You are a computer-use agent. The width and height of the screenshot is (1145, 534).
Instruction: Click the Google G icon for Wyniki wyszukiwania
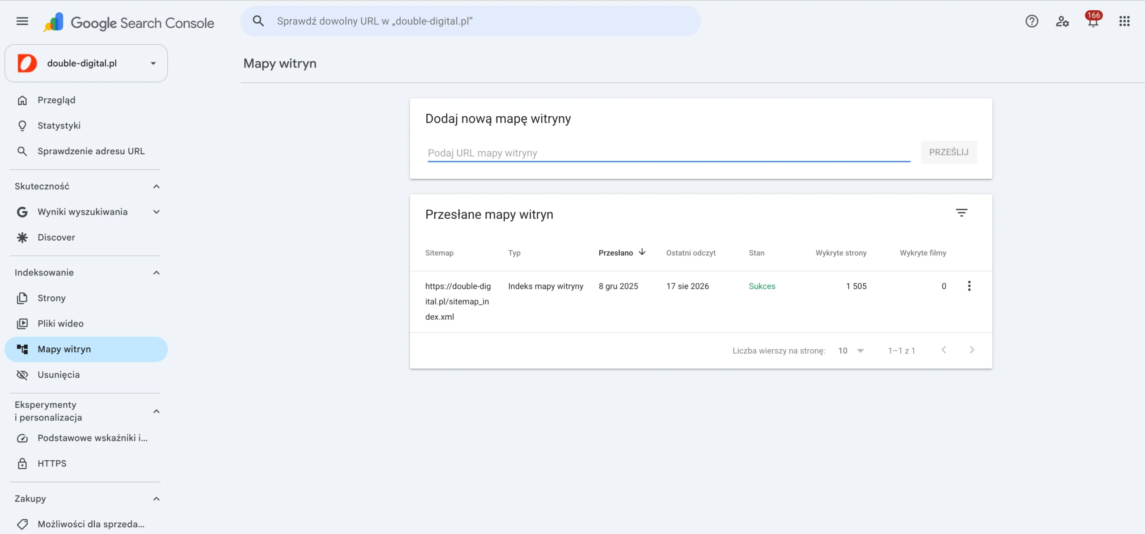click(x=22, y=212)
